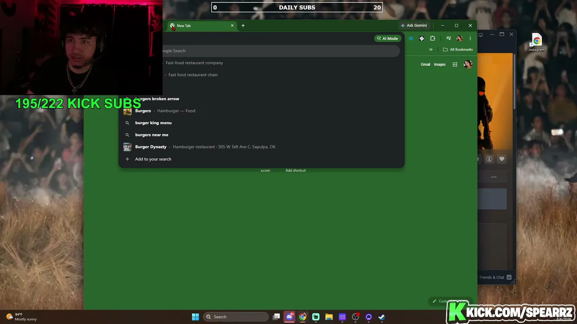Viewport: 577px width, 324px height.
Task: Maximize the Steam window
Action: (x=502, y=35)
